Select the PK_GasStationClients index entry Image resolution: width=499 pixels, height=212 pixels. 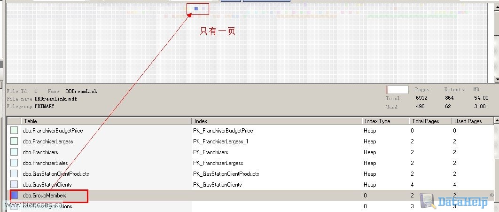click(x=218, y=185)
